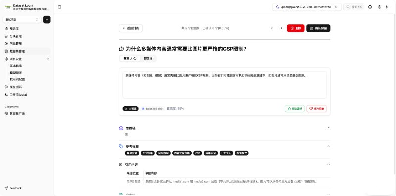Collapse the 引用内容 section chevron

pos(328,164)
